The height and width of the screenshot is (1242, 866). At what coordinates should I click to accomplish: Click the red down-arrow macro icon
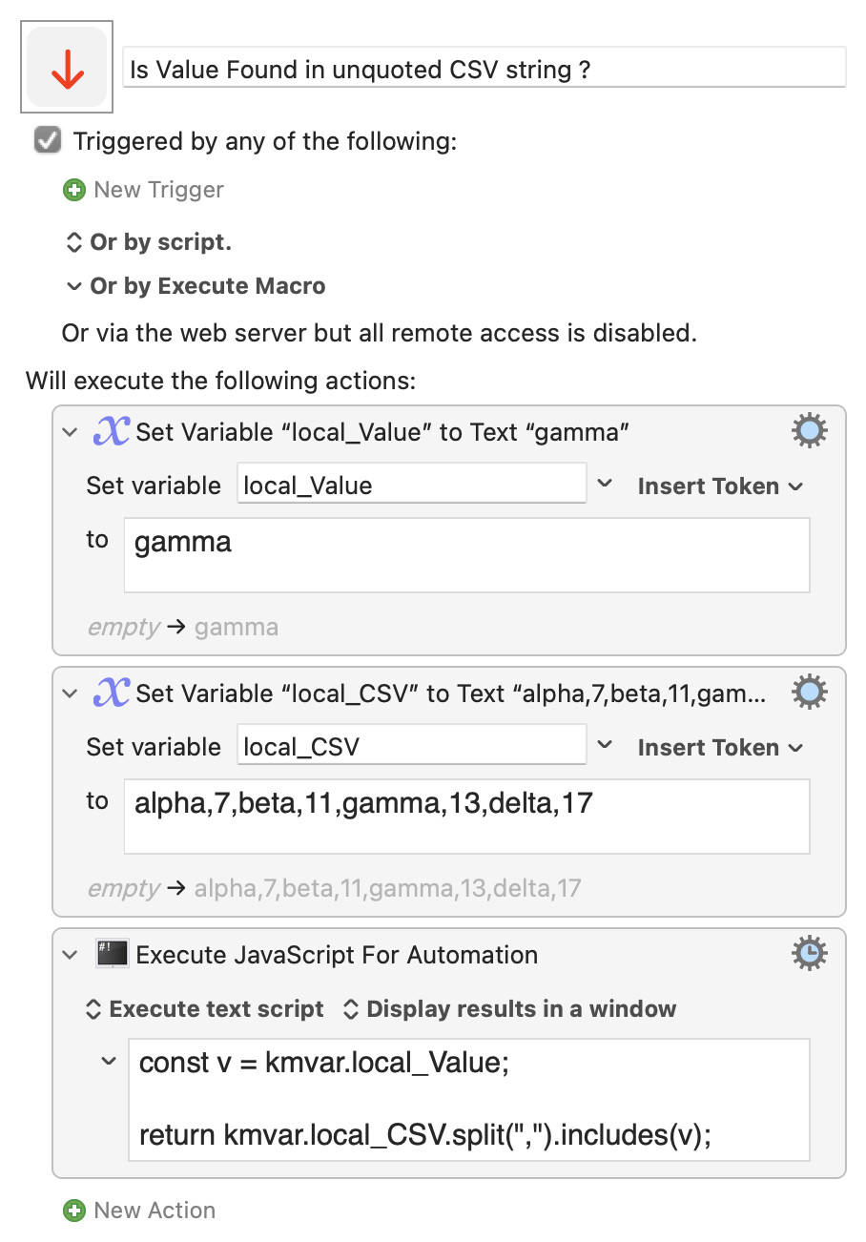pos(67,67)
